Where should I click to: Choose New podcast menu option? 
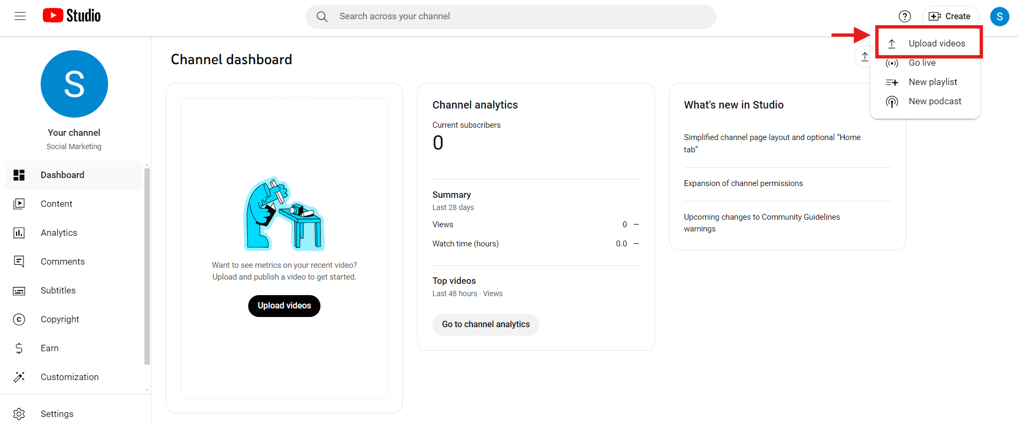point(935,101)
